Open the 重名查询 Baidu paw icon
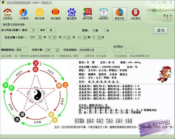The width and height of the screenshot is (175, 139). click(x=71, y=14)
